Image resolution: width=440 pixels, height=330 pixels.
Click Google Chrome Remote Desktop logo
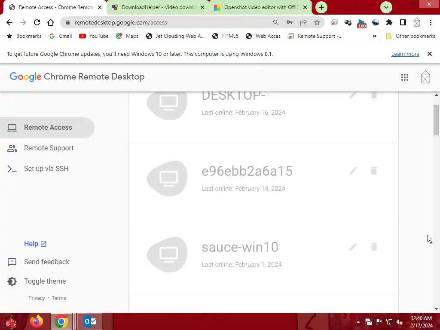pos(77,76)
